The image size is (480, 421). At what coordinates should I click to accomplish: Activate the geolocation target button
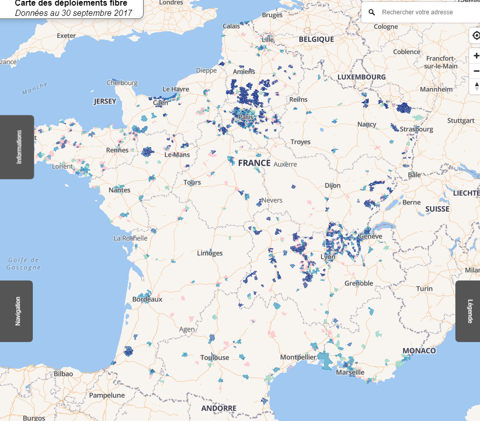click(476, 35)
